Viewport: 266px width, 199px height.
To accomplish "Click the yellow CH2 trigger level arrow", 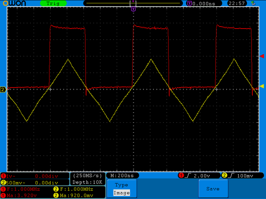I will [x=262, y=86].
